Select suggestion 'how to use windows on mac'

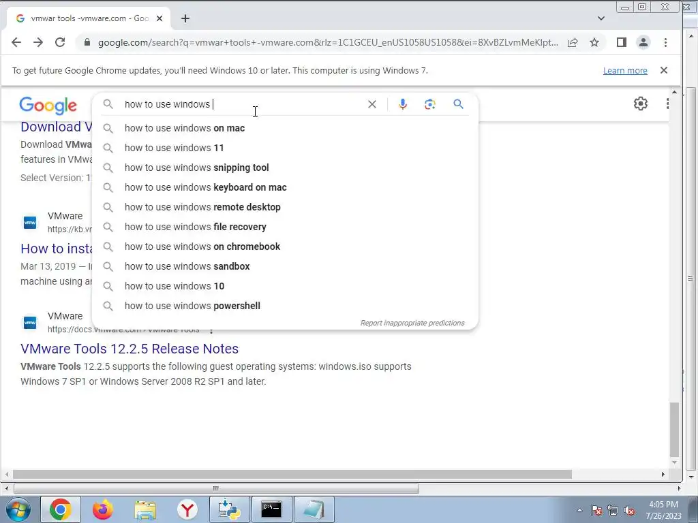point(285,128)
